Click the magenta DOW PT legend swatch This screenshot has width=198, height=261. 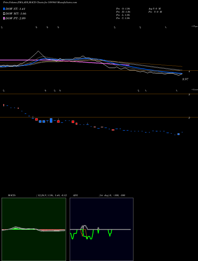coord(4,18)
